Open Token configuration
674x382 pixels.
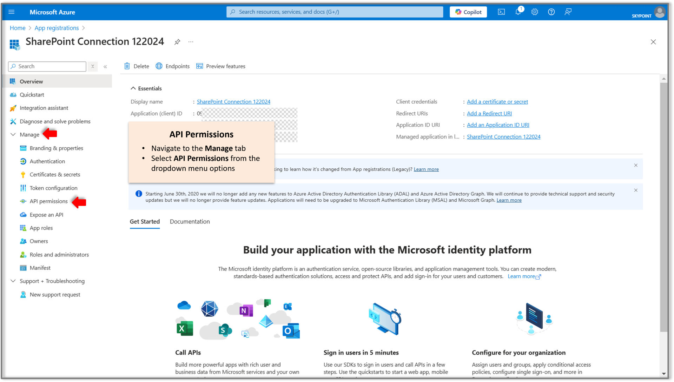click(53, 188)
